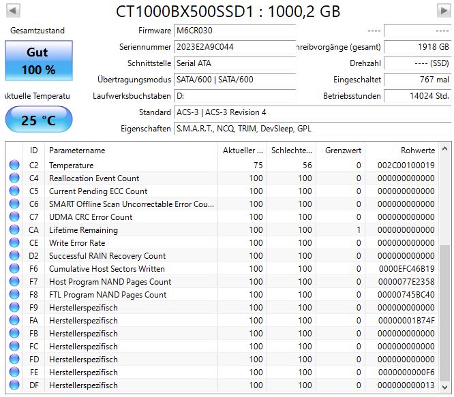Click the vertical scrollbar thumb

(x=444, y=313)
